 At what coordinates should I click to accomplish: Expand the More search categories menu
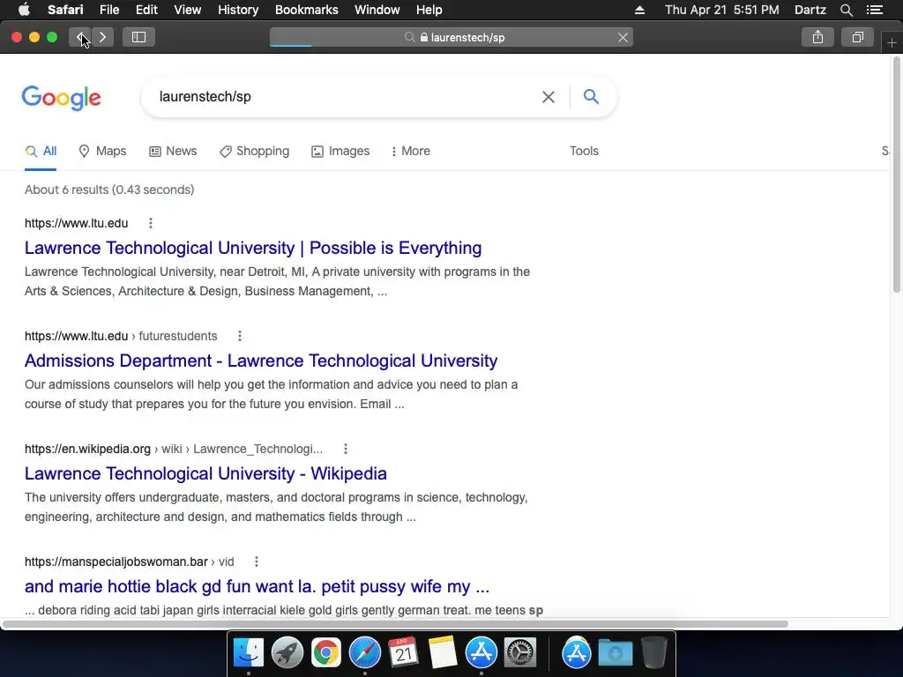point(411,151)
